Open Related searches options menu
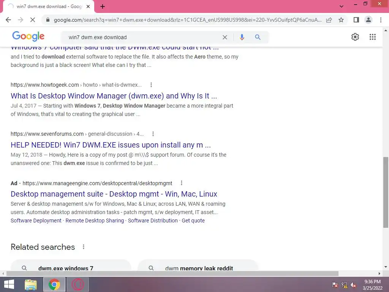This screenshot has width=389, height=292. (84, 247)
